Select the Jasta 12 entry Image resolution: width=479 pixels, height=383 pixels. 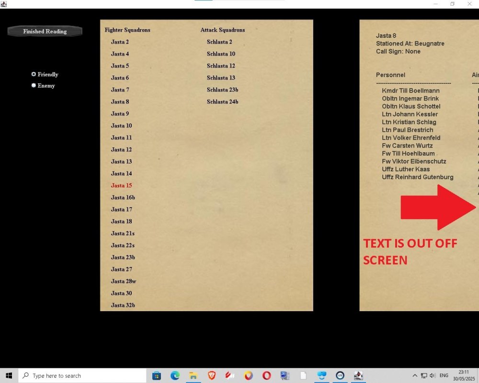point(121,149)
